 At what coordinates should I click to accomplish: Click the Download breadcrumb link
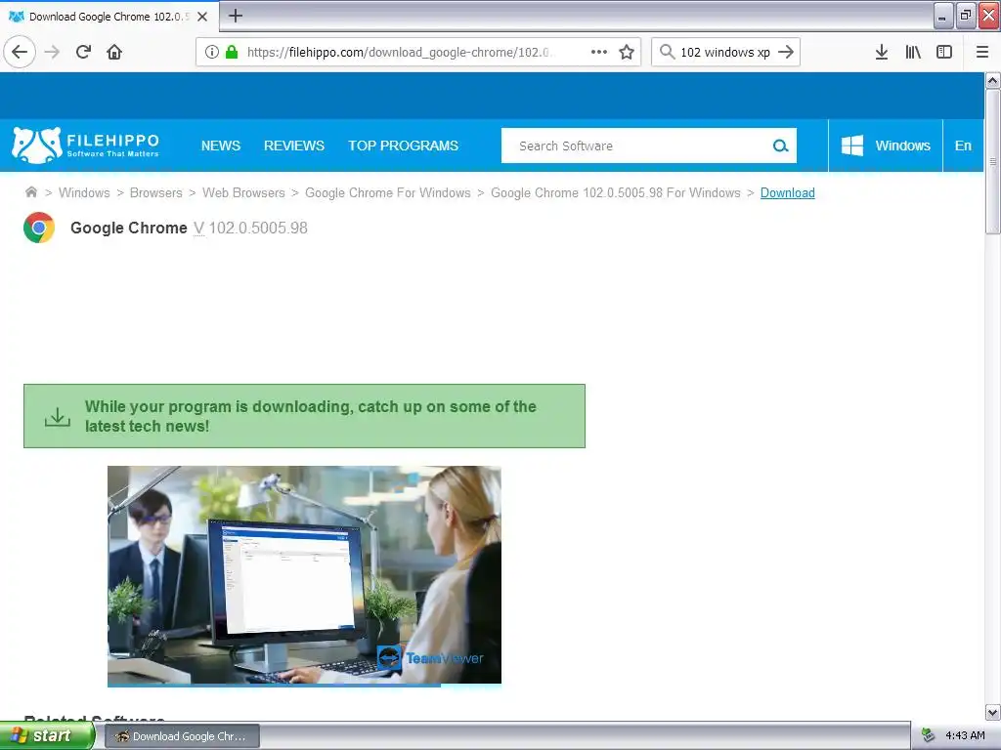tap(787, 192)
